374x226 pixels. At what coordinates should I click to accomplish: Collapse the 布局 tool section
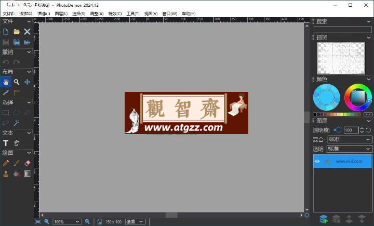[x=29, y=72]
